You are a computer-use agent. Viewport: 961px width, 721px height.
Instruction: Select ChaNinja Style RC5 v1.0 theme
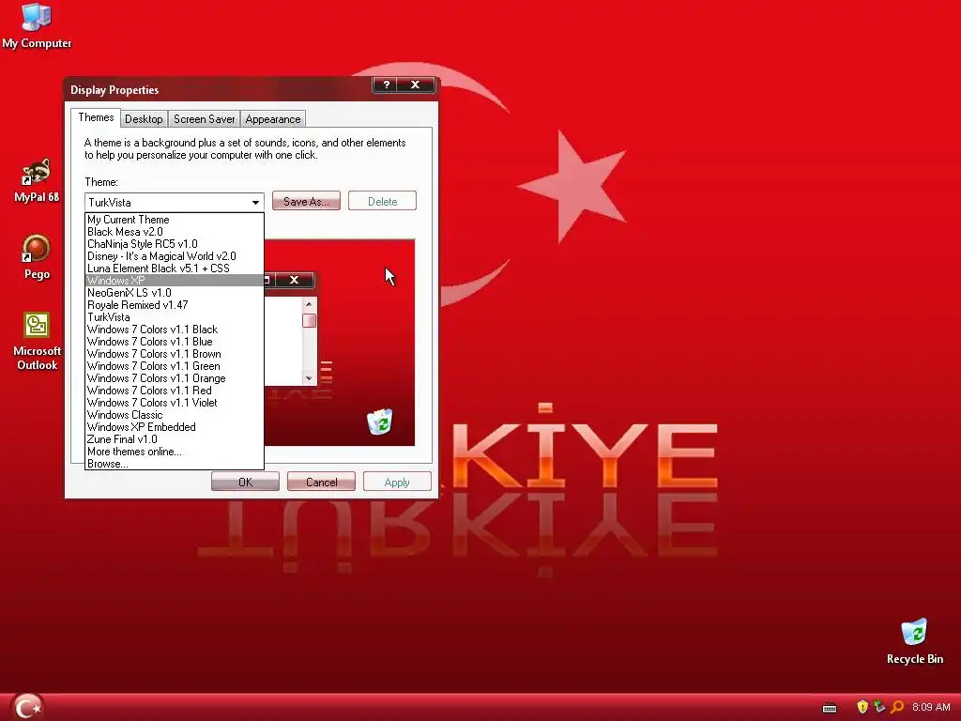pyautogui.click(x=174, y=244)
